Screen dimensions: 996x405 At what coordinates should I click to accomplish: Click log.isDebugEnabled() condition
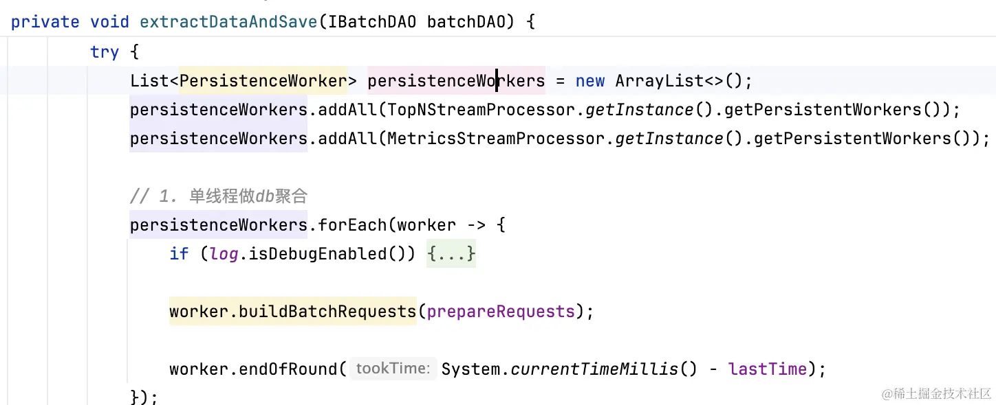click(308, 254)
